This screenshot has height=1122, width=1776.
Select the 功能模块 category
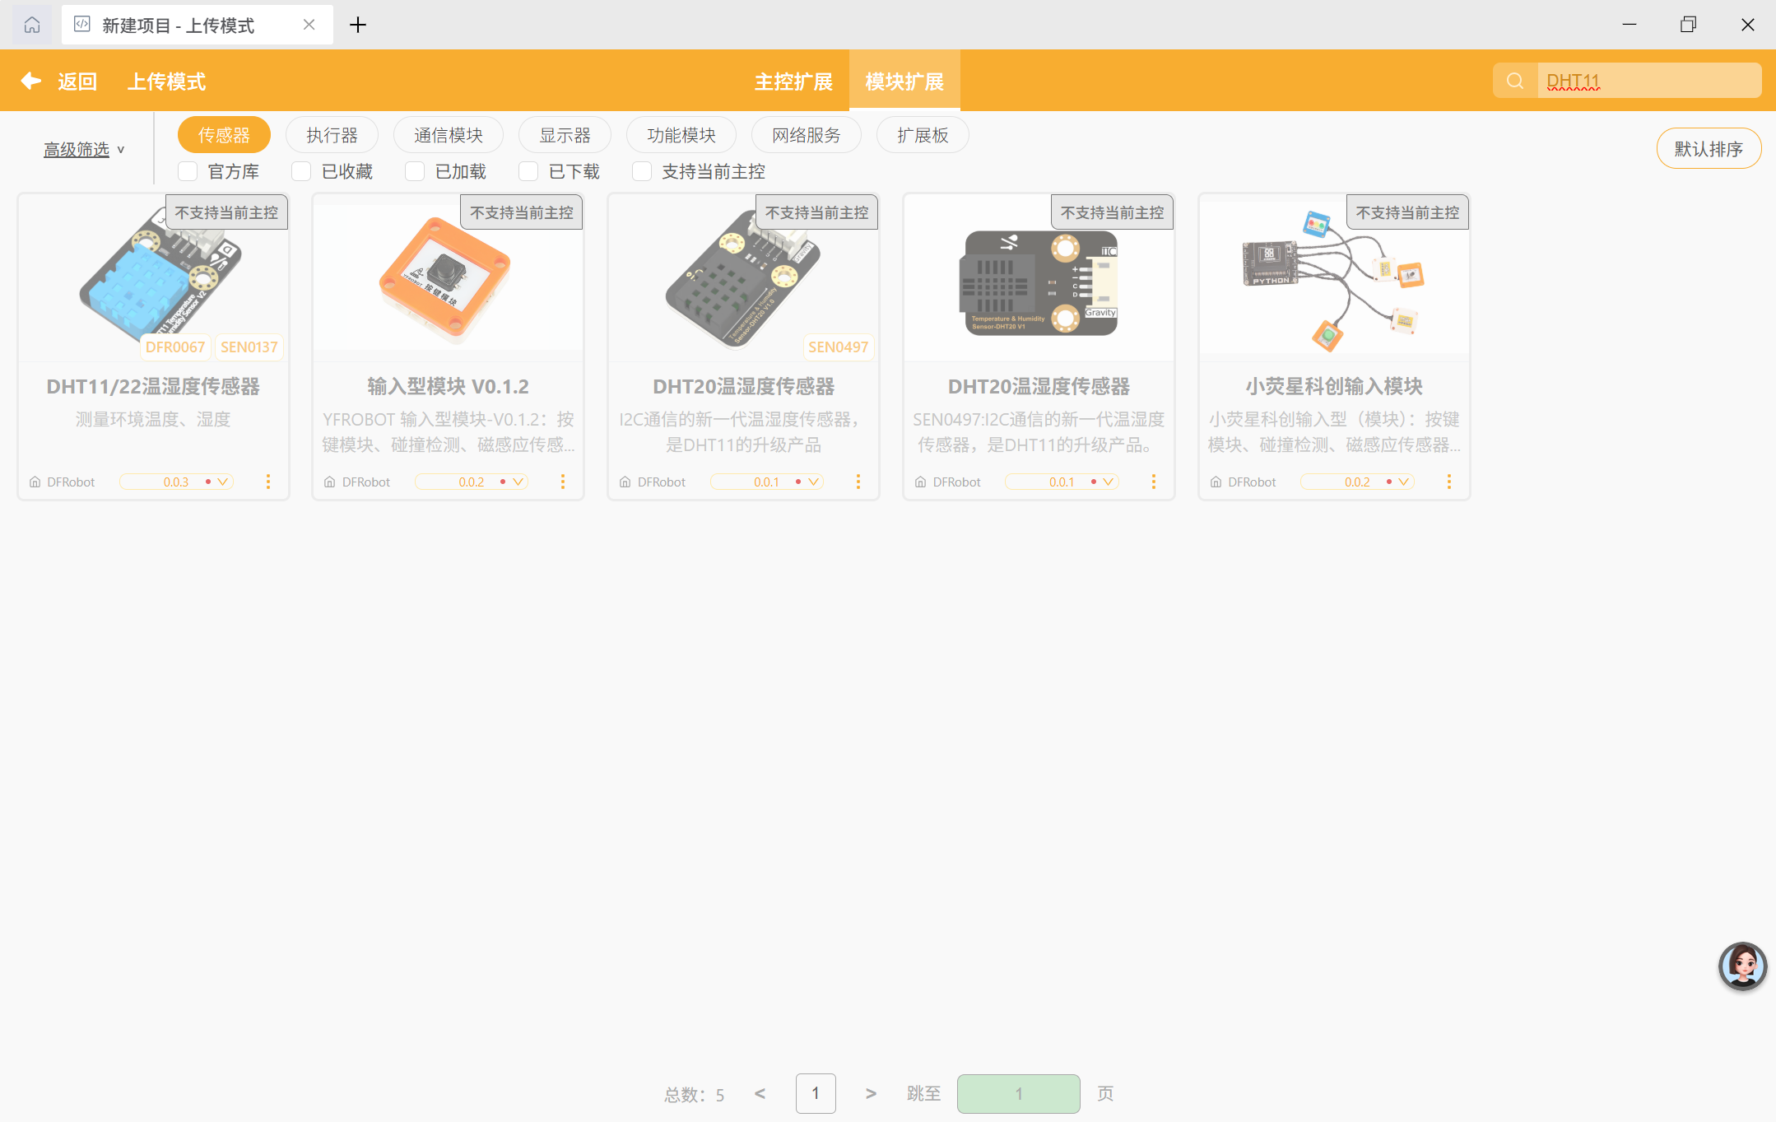pos(681,135)
